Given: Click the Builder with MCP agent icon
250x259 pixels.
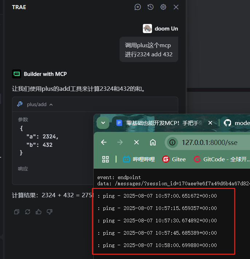Looking at the screenshot, I should (x=16, y=74).
